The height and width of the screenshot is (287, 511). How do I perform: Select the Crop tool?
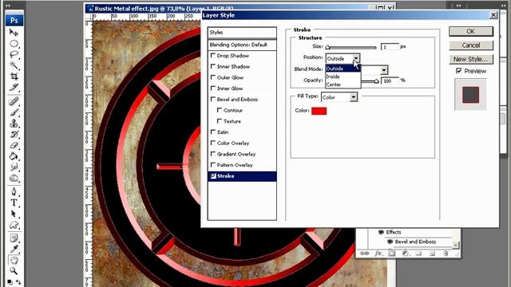(x=14, y=77)
